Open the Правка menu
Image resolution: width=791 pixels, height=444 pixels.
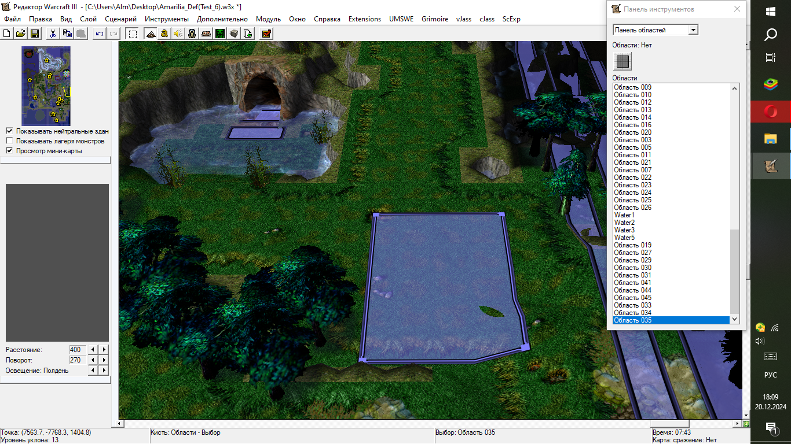(x=41, y=19)
